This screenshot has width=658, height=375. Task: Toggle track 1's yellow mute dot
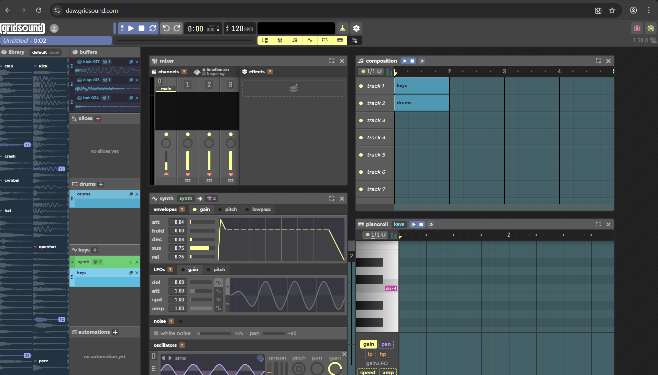coord(361,86)
